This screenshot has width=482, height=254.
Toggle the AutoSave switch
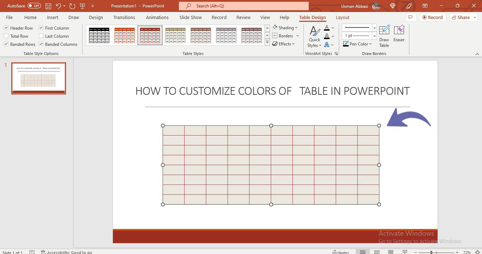tap(34, 6)
